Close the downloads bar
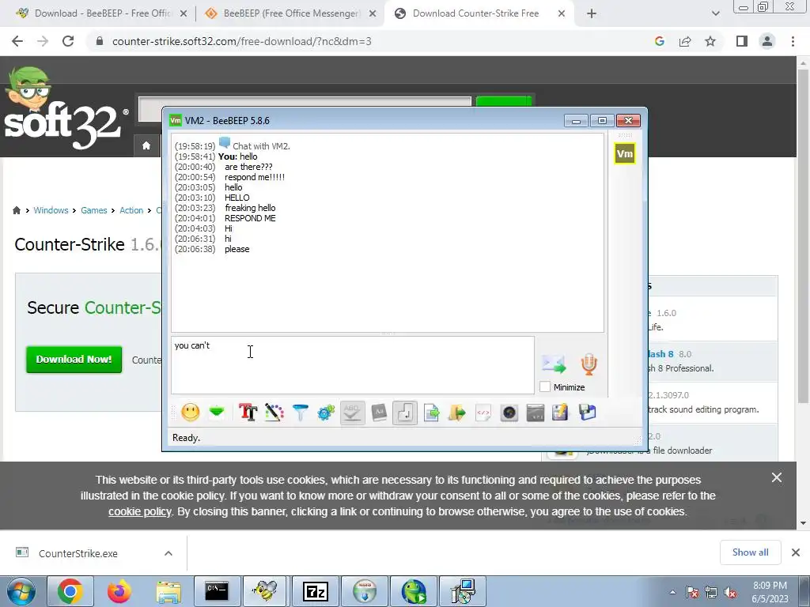The width and height of the screenshot is (810, 607). (796, 552)
